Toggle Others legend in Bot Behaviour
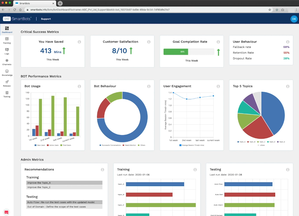 click(x=142, y=145)
